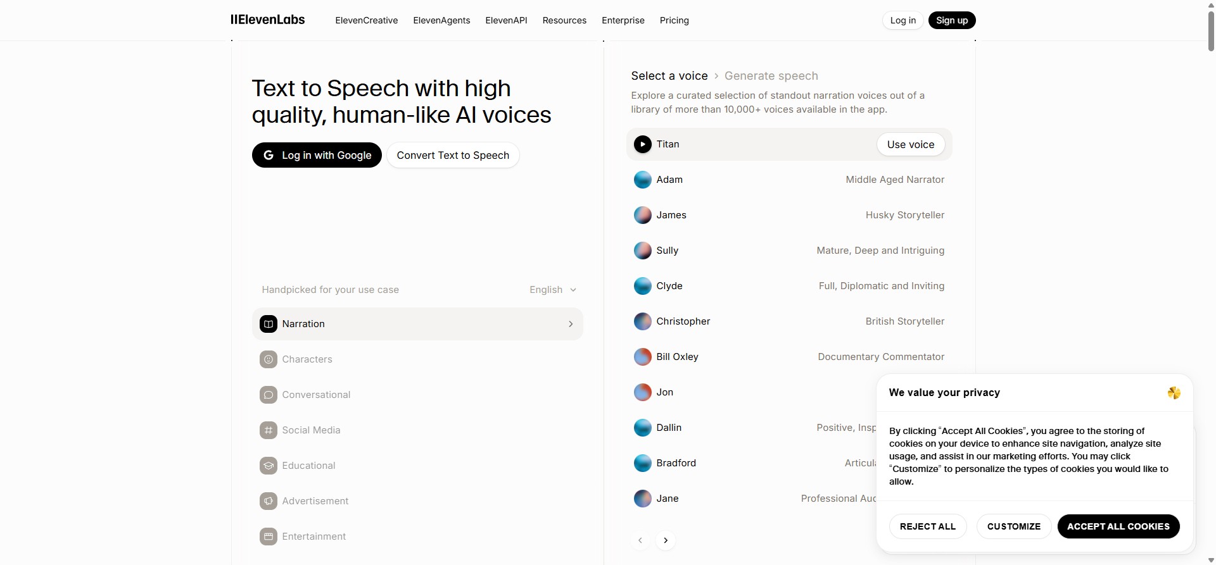Play the Titan voice preview
This screenshot has width=1216, height=565.
pyautogui.click(x=642, y=144)
